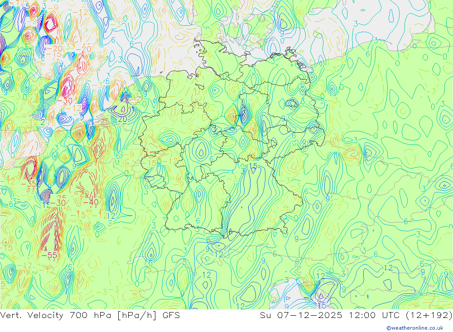Click the 'Su 07-12-2025 12:00 UTC (12+192)' date label

click(356, 315)
